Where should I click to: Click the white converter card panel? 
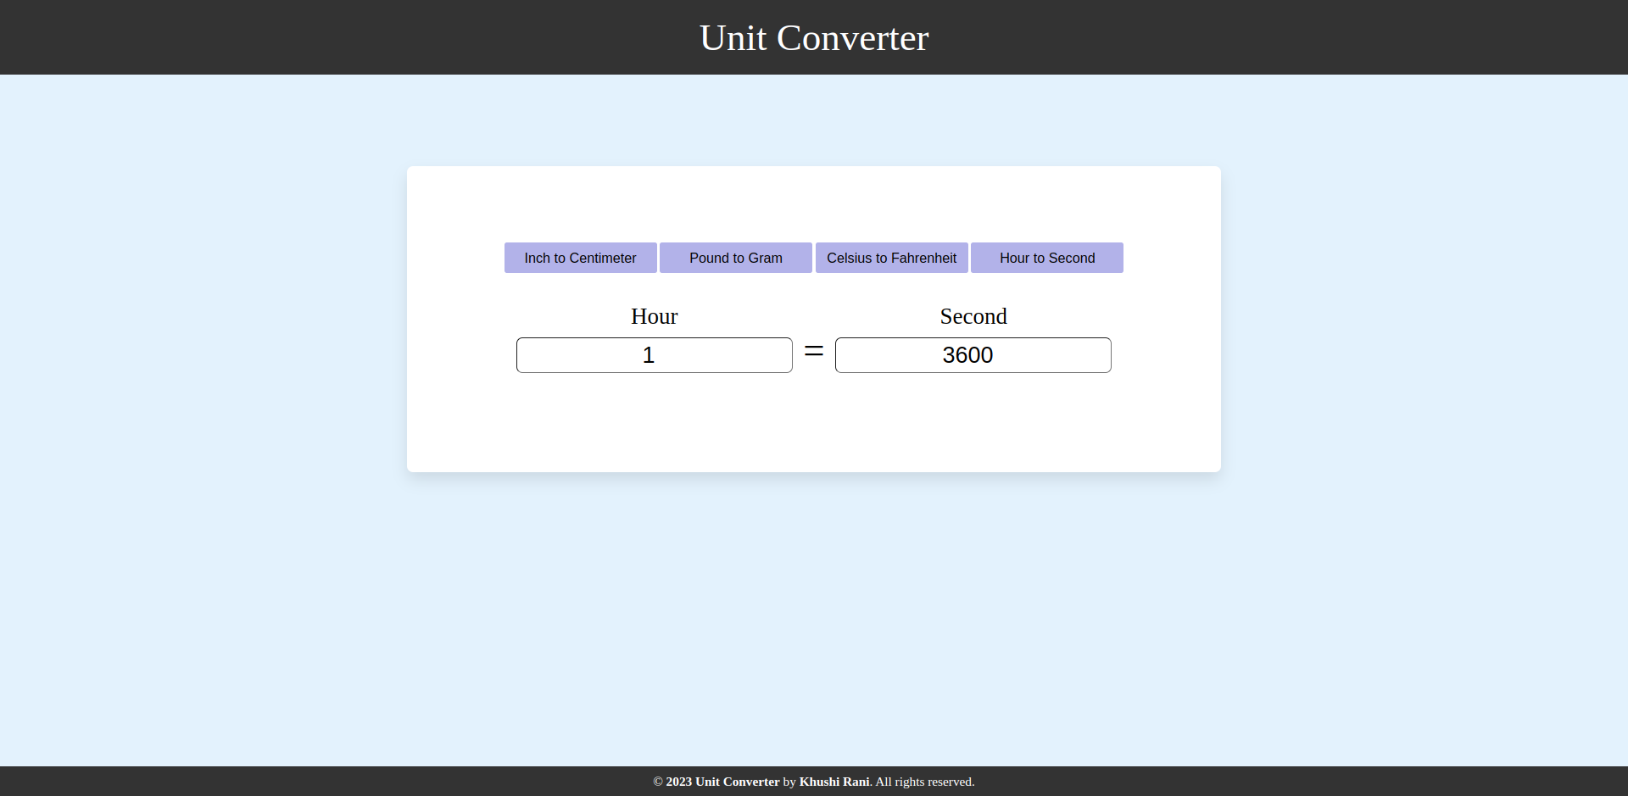(x=813, y=432)
